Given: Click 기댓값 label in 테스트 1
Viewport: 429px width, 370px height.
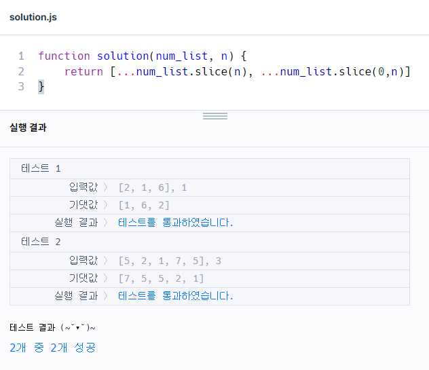Looking at the screenshot, I should [x=83, y=205].
